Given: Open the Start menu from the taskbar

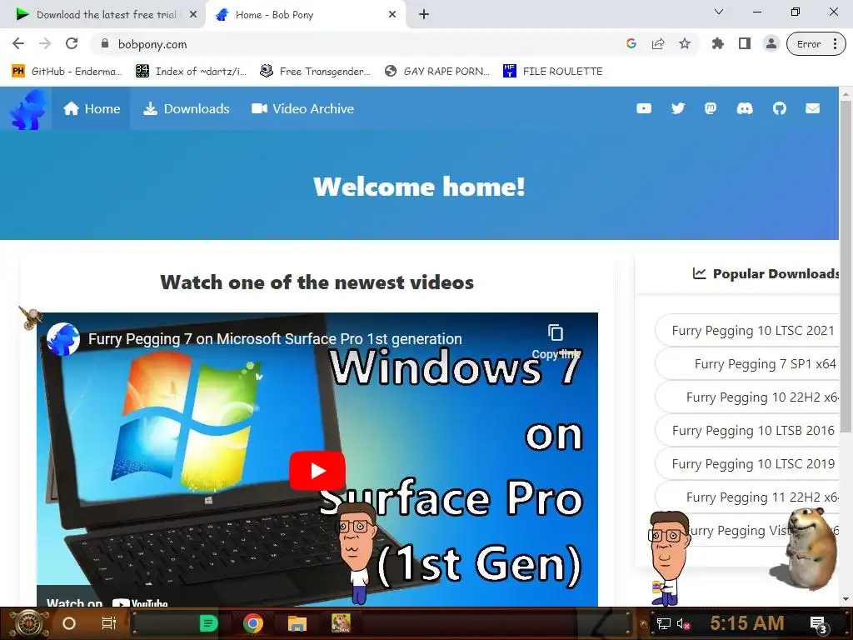Looking at the screenshot, I should [27, 623].
